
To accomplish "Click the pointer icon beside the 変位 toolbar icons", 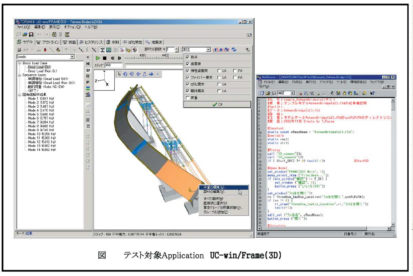I will (247, 50).
